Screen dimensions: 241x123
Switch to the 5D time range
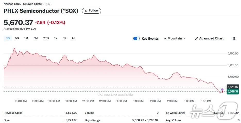[17, 38]
